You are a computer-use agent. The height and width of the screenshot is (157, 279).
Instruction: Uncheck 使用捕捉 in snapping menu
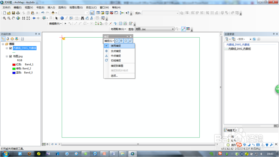coord(119,46)
